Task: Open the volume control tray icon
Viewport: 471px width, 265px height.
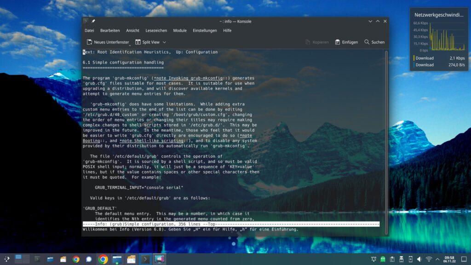Action: point(419,259)
